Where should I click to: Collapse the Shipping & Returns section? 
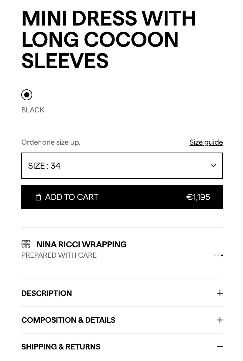coord(122,347)
